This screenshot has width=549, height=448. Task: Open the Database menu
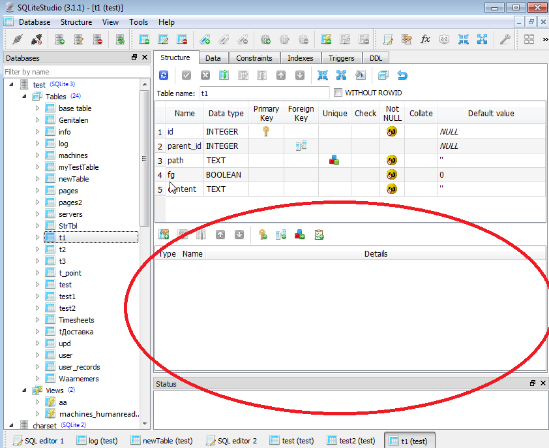pos(35,22)
